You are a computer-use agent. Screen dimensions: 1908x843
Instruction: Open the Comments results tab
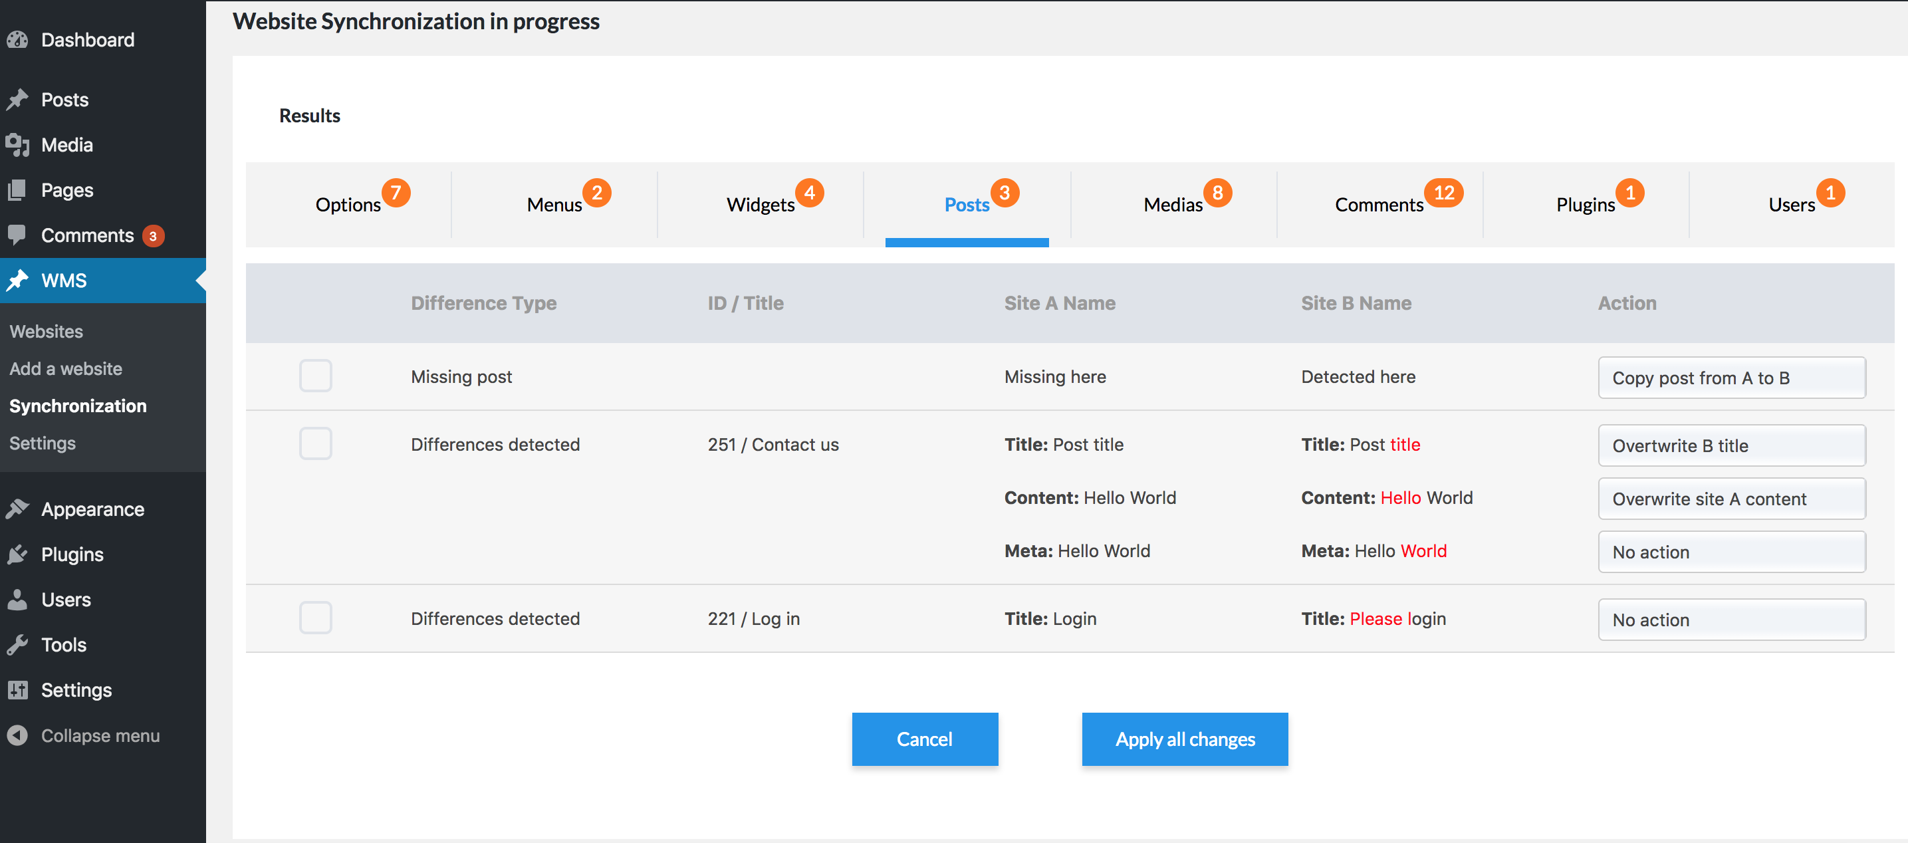tap(1380, 205)
